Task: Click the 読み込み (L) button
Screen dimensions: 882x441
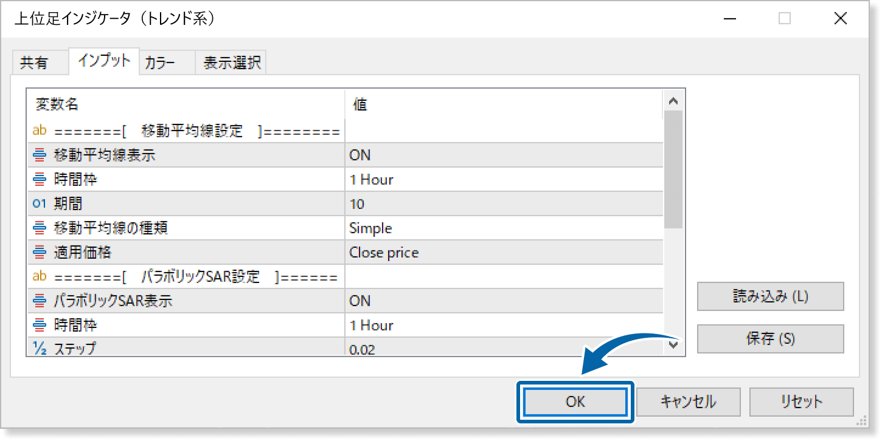Action: pyautogui.click(x=770, y=296)
